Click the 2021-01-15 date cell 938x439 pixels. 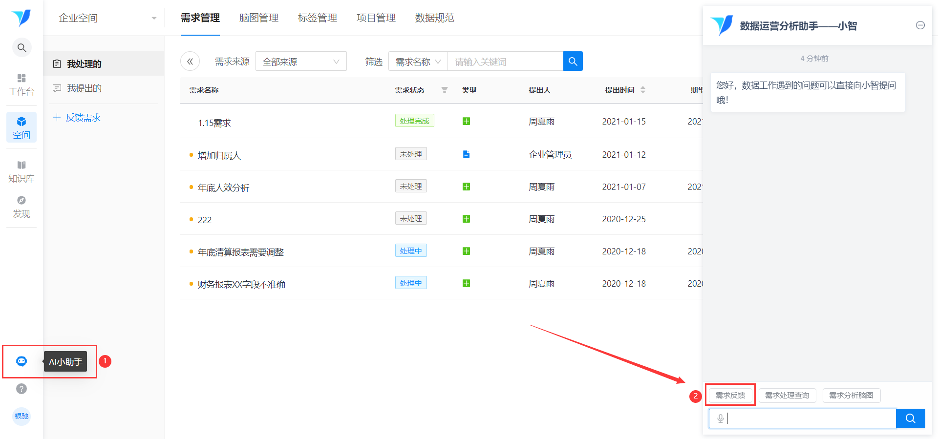point(624,122)
